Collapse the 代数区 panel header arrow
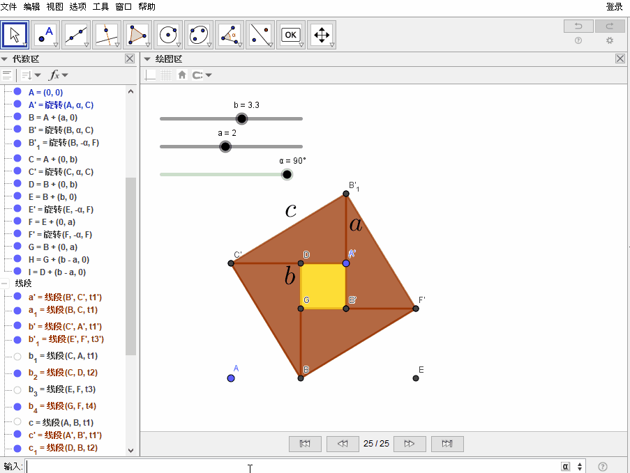Image resolution: width=630 pixels, height=473 pixels. tap(5, 59)
